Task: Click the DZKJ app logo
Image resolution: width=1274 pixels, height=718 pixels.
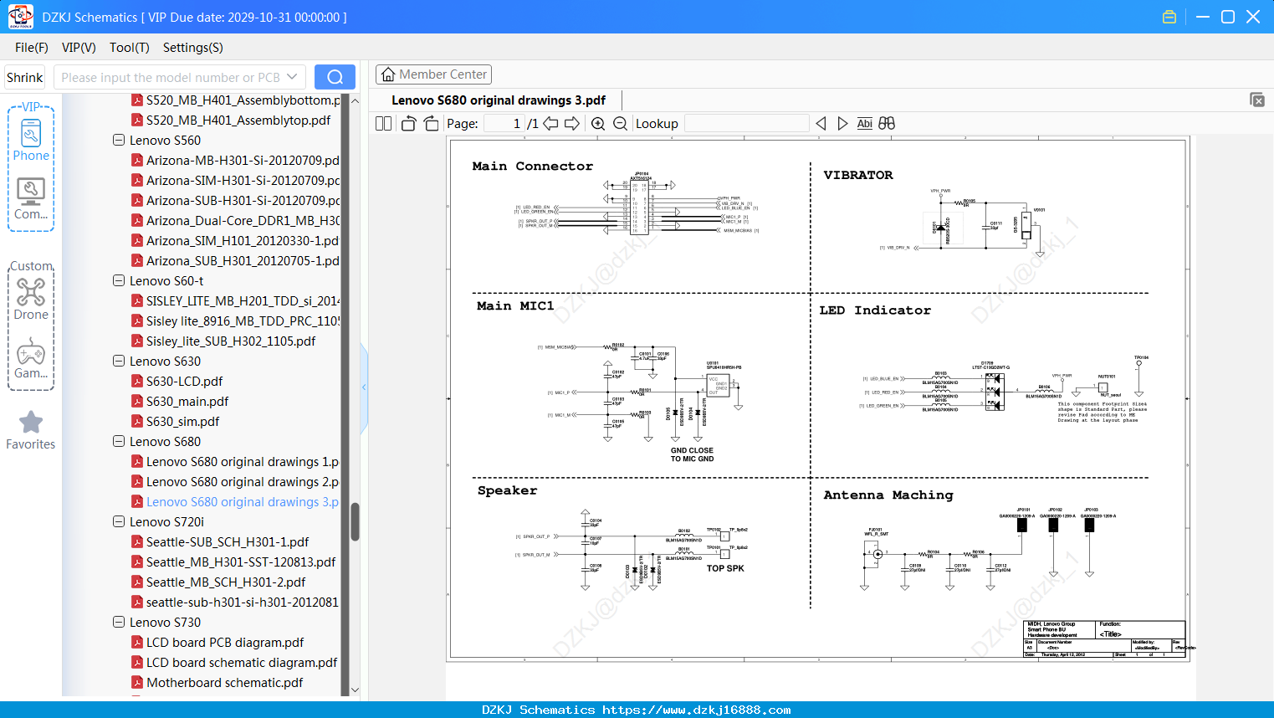Action: point(21,17)
